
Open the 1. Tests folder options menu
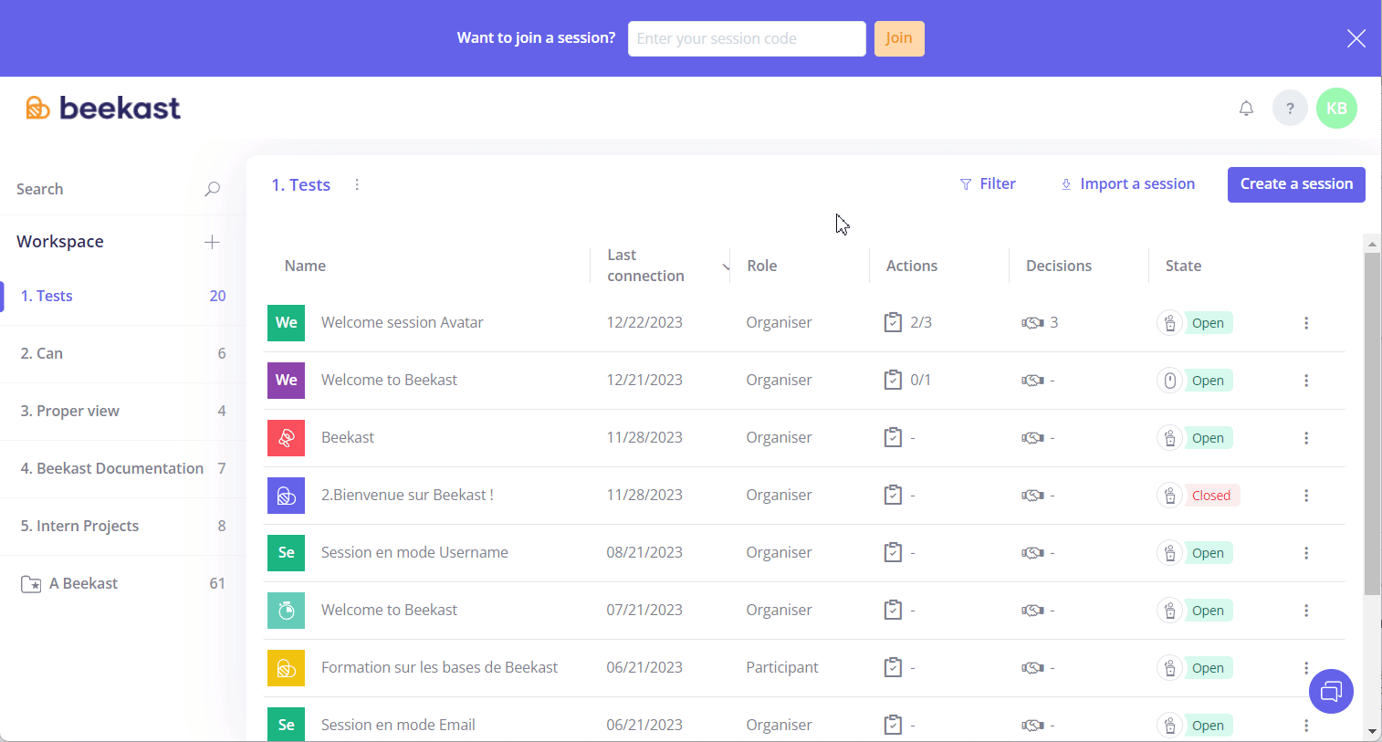pos(357,184)
